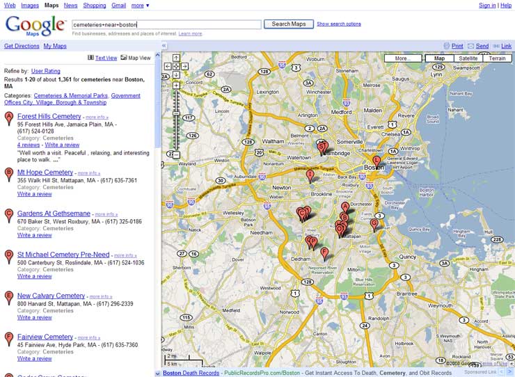Viewport: 515px width, 377px height.
Task: Select map pin I near Newton
Action: (310, 176)
